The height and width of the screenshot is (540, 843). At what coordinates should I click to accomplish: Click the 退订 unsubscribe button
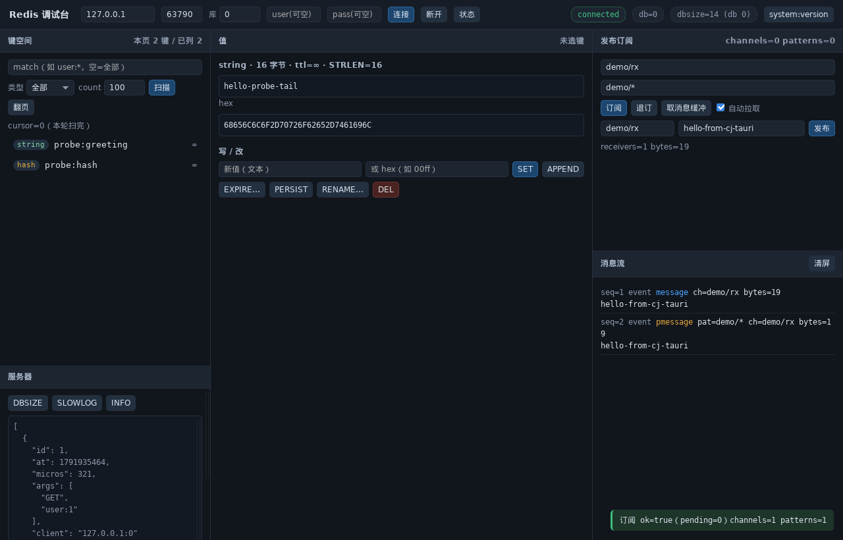[644, 108]
